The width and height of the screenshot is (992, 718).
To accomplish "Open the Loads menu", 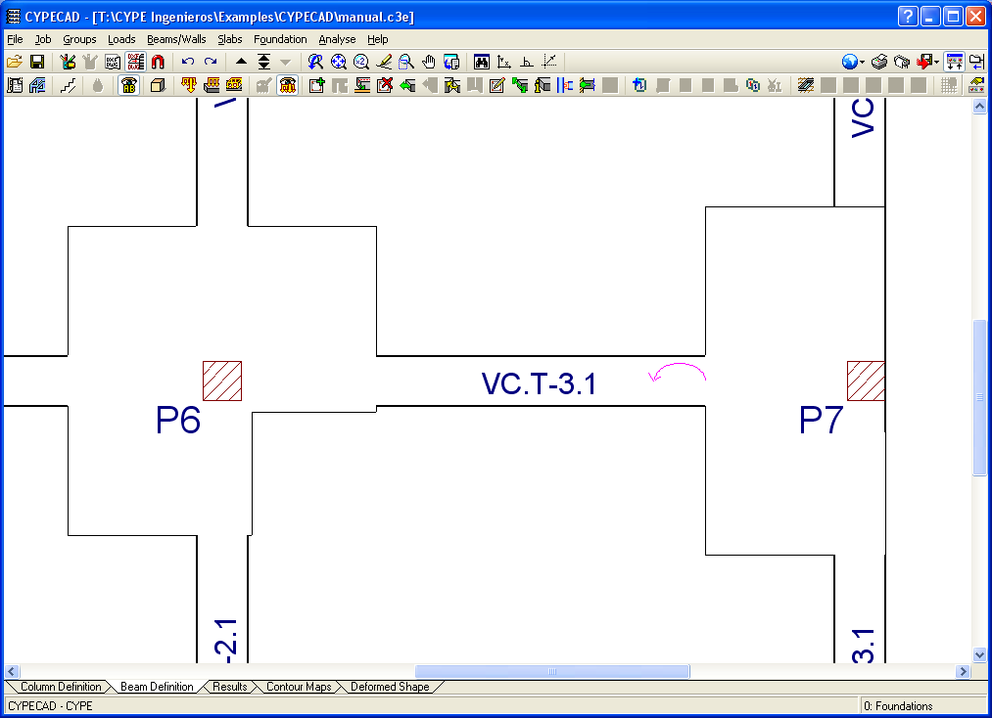I will coord(121,39).
